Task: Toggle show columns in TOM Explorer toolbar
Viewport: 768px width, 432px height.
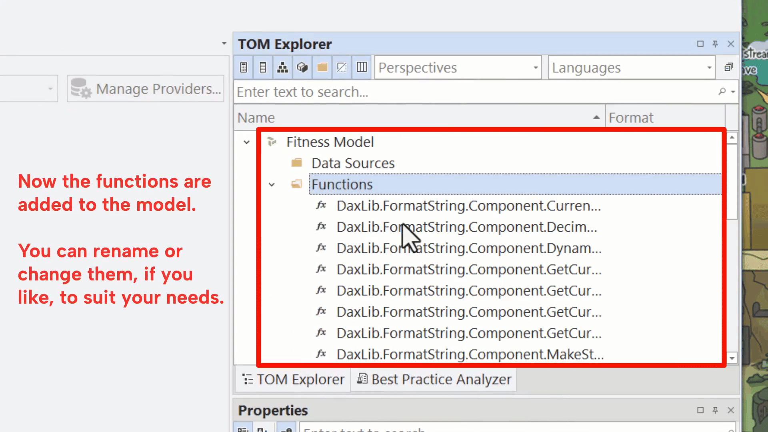Action: tap(263, 67)
